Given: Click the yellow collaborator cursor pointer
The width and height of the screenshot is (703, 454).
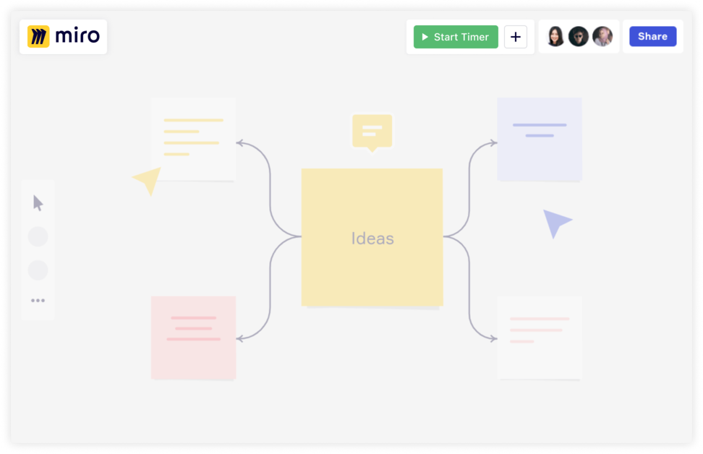Looking at the screenshot, I should click(x=147, y=181).
